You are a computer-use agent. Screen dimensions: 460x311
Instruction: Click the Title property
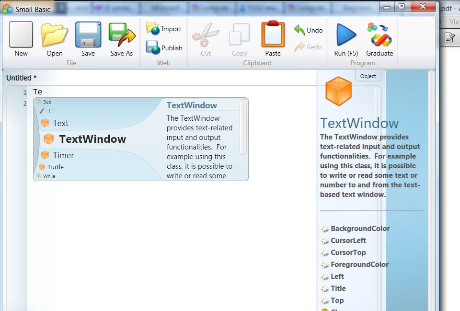(x=333, y=288)
